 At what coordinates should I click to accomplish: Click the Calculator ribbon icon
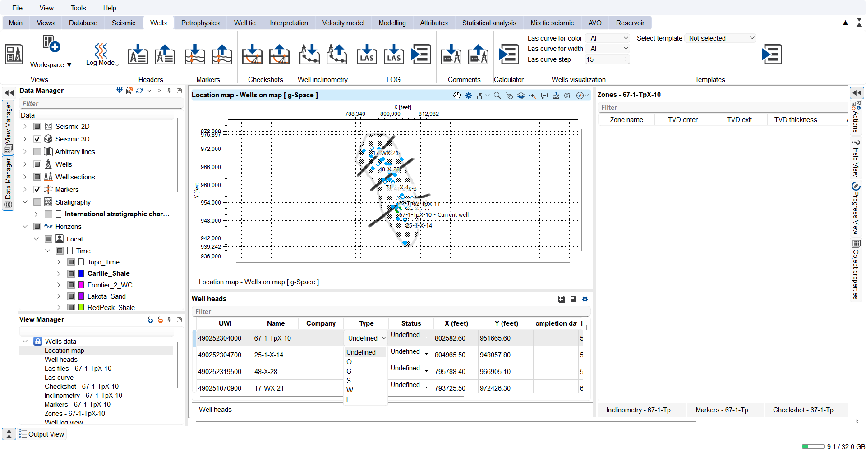(x=508, y=55)
